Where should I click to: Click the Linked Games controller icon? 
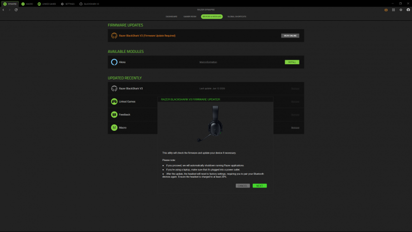click(114, 102)
